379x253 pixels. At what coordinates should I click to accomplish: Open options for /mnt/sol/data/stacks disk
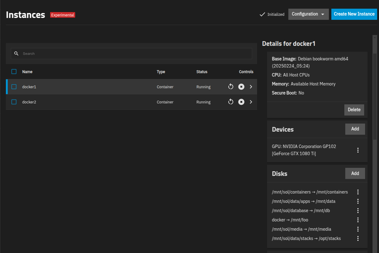click(x=358, y=238)
